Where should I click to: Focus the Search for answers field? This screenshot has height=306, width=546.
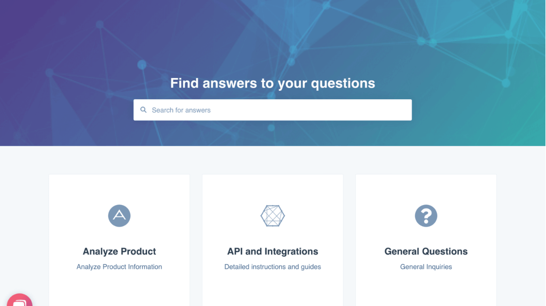(x=273, y=110)
